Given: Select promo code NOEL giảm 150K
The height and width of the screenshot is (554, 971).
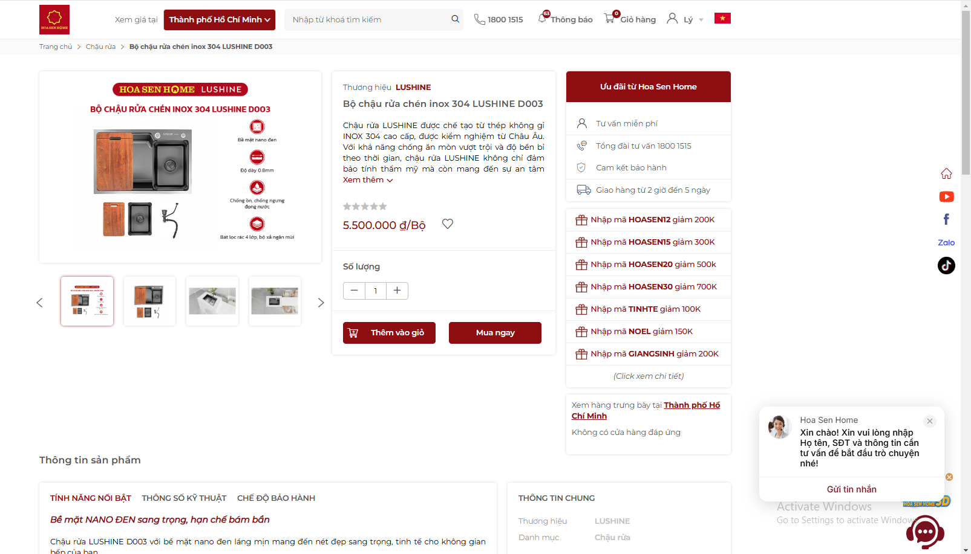Looking at the screenshot, I should (649, 332).
